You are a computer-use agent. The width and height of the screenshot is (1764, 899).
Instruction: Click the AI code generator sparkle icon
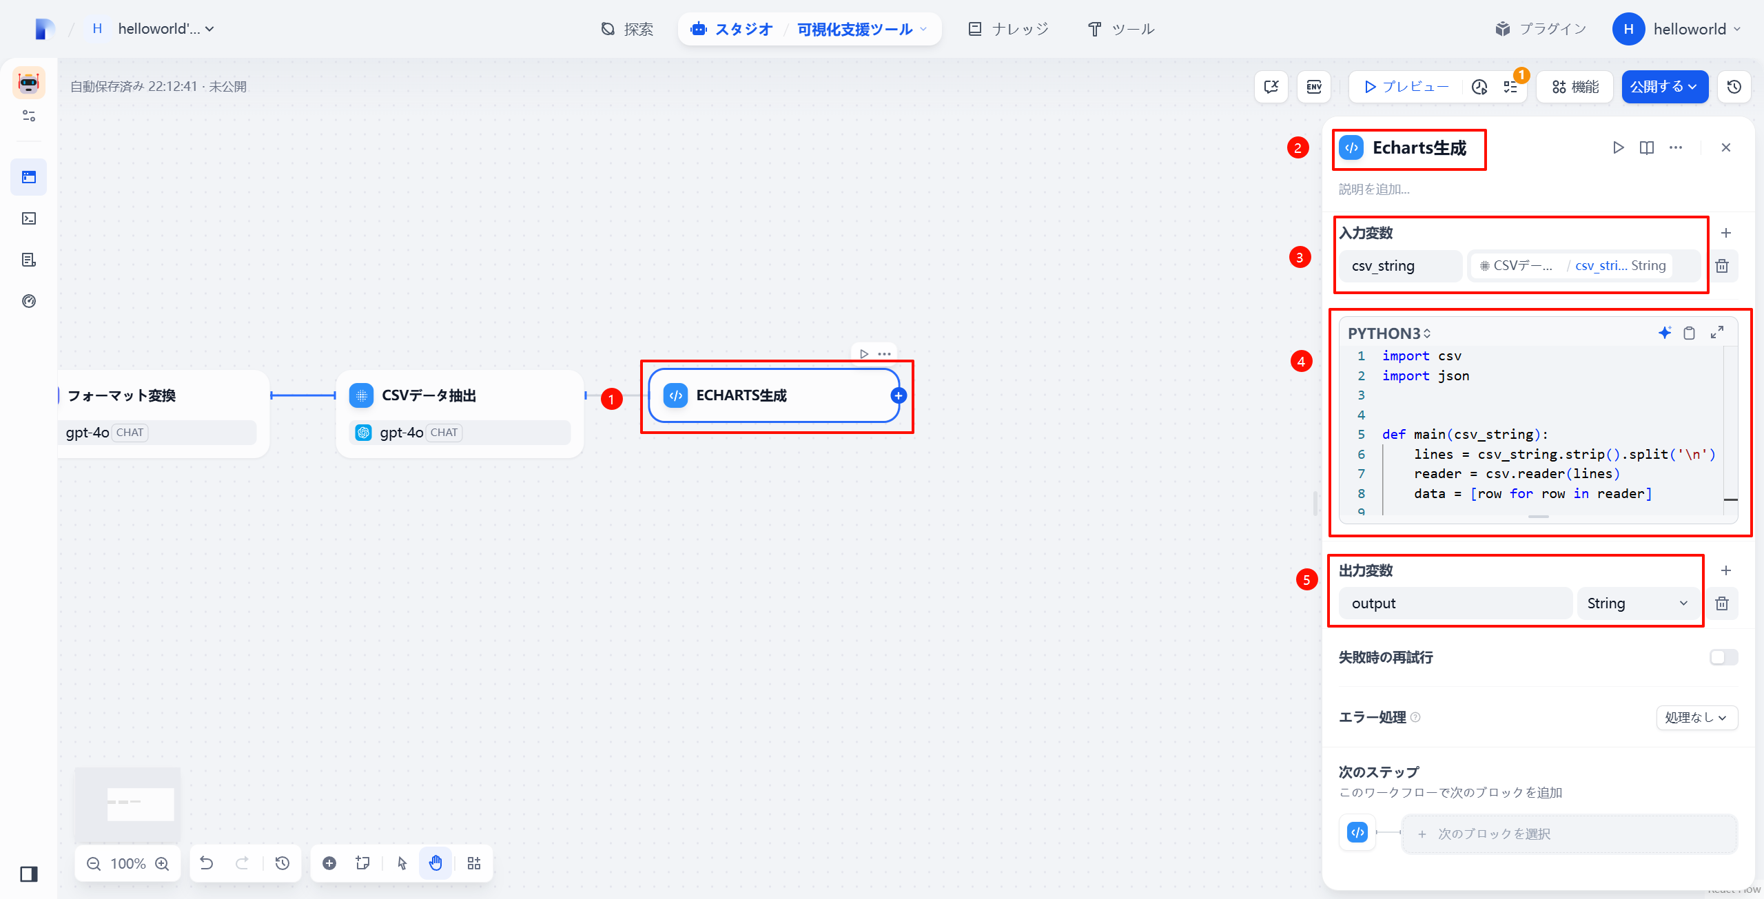coord(1664,333)
